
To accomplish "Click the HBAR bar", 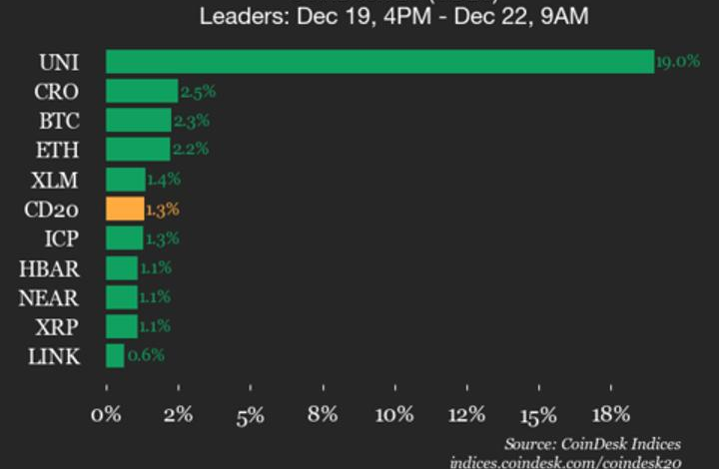I will point(122,267).
